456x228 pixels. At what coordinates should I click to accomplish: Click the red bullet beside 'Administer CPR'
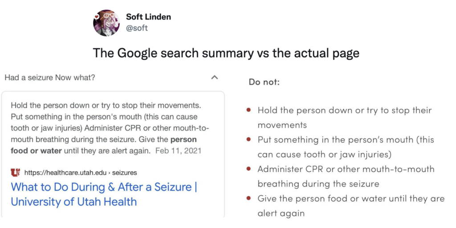248,169
